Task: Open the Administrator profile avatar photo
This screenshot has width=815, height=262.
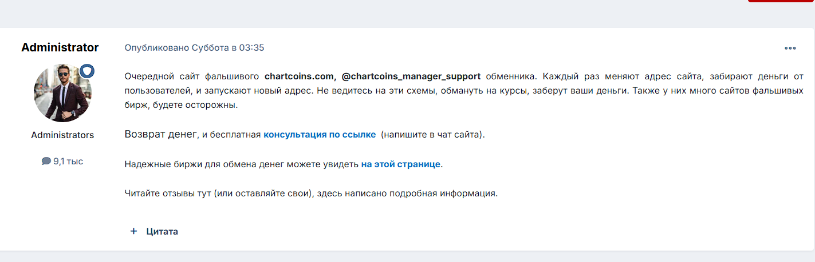Action: 62,93
